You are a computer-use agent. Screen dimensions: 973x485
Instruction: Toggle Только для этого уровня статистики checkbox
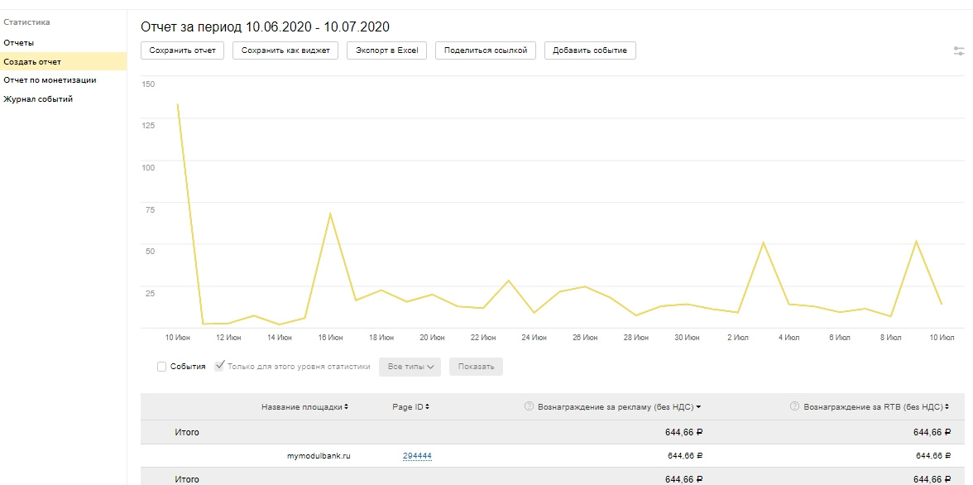tap(219, 367)
